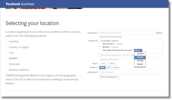Open the facebook business logo link
The height and width of the screenshot is (100, 172).
click(x=20, y=4)
